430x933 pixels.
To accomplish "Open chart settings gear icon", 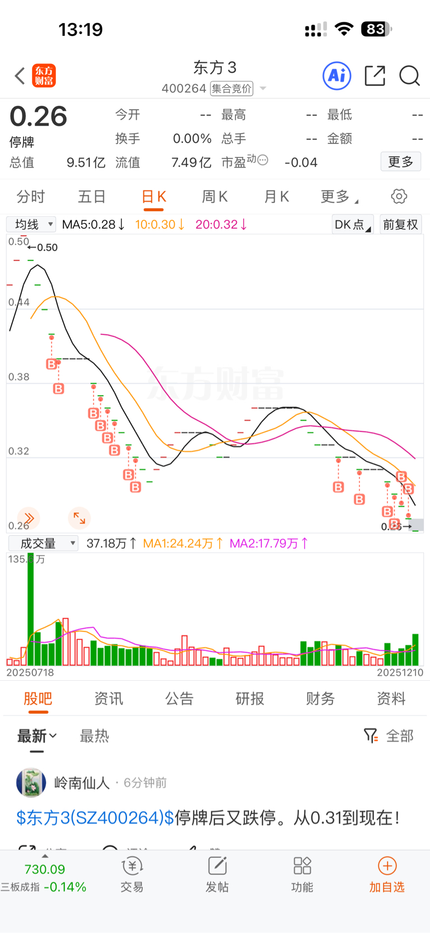I will [399, 196].
